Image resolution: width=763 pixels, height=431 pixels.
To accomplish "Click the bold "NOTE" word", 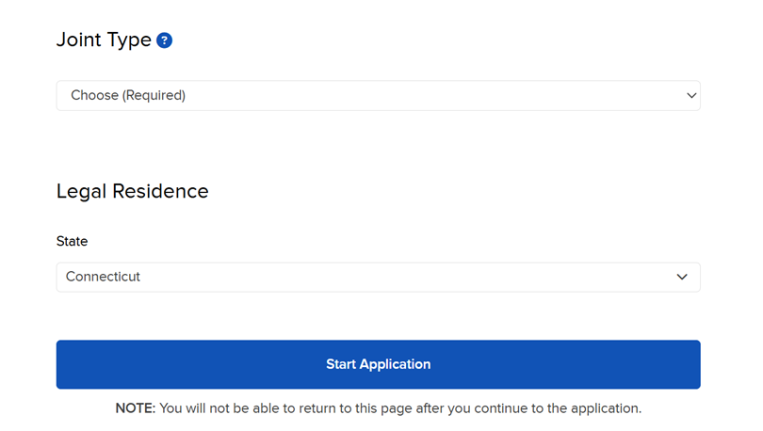I will coord(135,408).
